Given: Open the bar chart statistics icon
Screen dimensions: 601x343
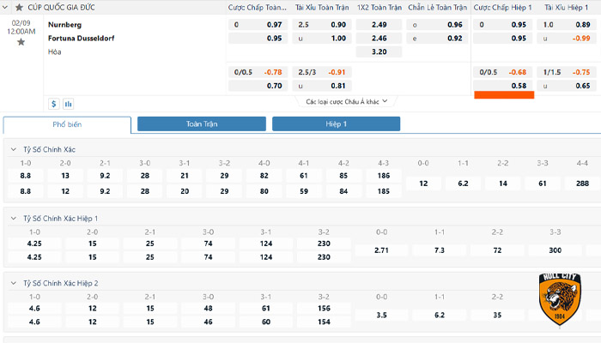Looking at the screenshot, I should click(x=68, y=104).
